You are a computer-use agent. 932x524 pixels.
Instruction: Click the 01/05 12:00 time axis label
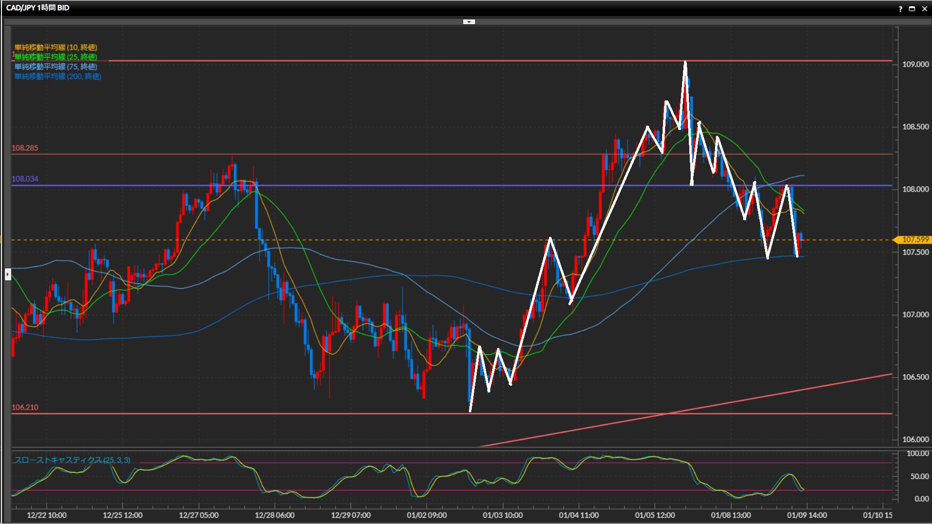654,515
